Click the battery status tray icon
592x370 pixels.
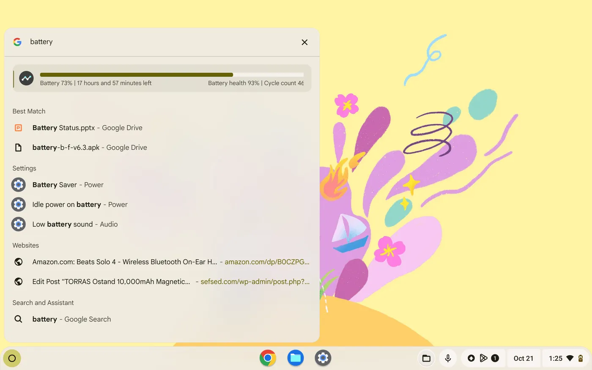pos(581,359)
